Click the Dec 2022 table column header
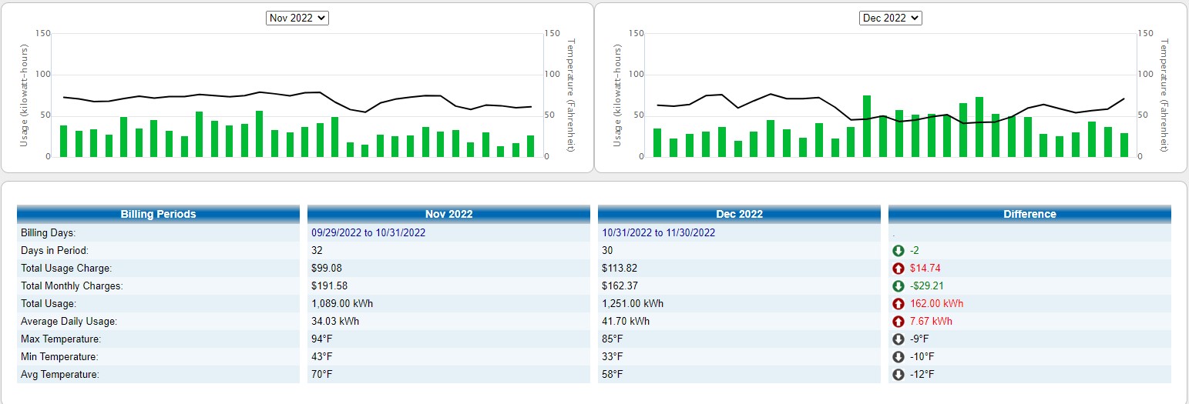This screenshot has width=1189, height=404. (x=739, y=214)
